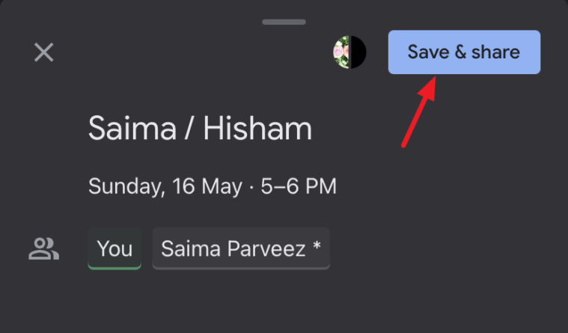Tap the drag handle at sheet top
Viewport: 568px width, 333px height.
[284, 22]
